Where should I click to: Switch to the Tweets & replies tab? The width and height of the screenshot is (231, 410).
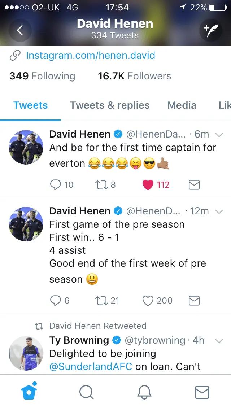pyautogui.click(x=110, y=105)
